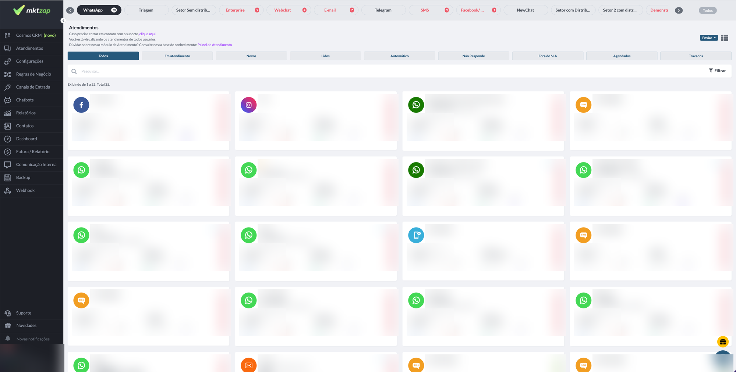736x372 pixels.
Task: Select the Canais de Entrada plug icon
Action: (7, 87)
